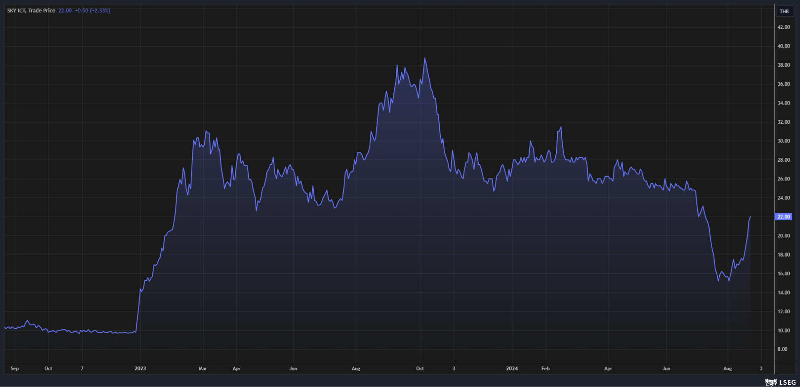Click the Apr label after Feb 2024

tap(608, 369)
